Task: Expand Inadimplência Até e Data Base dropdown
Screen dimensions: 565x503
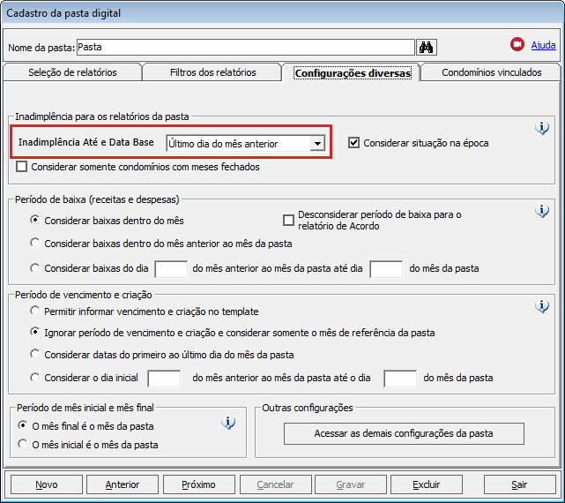Action: click(317, 144)
